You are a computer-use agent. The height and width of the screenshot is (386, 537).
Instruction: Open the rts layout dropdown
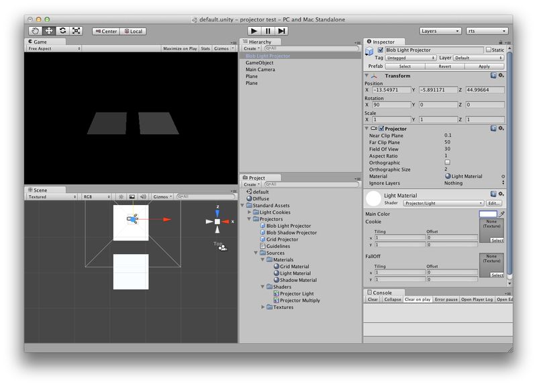[x=487, y=31]
